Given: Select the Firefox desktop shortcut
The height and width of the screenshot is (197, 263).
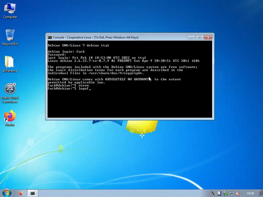Looking at the screenshot, I should point(10,118).
